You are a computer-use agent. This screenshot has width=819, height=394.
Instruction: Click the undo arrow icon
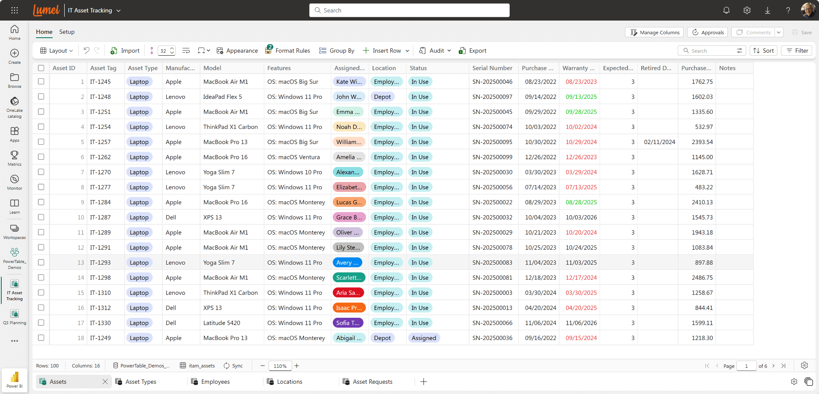87,51
